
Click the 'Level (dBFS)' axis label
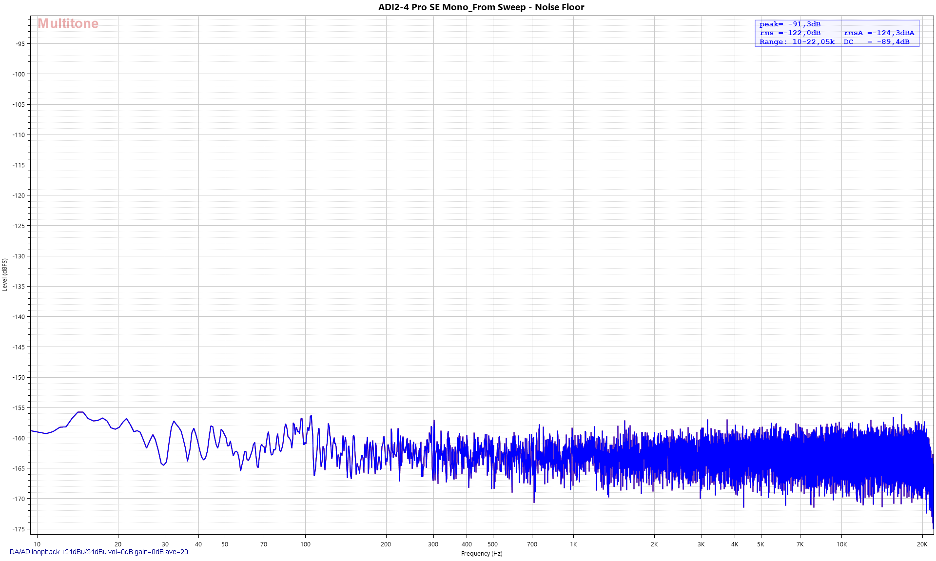point(5,275)
